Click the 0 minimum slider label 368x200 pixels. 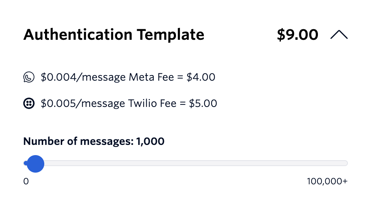(x=26, y=181)
